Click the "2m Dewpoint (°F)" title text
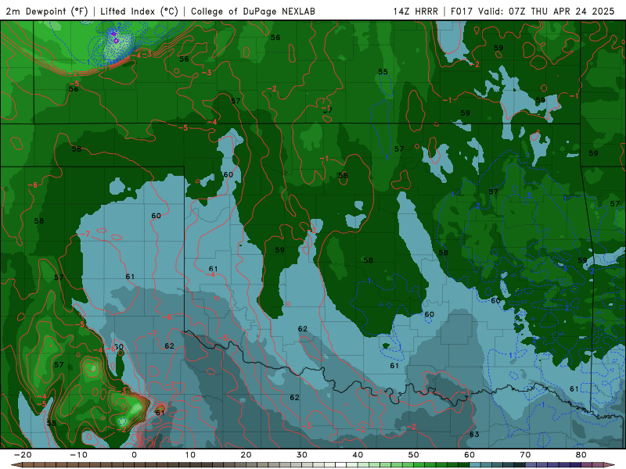This screenshot has width=626, height=469. point(47,11)
